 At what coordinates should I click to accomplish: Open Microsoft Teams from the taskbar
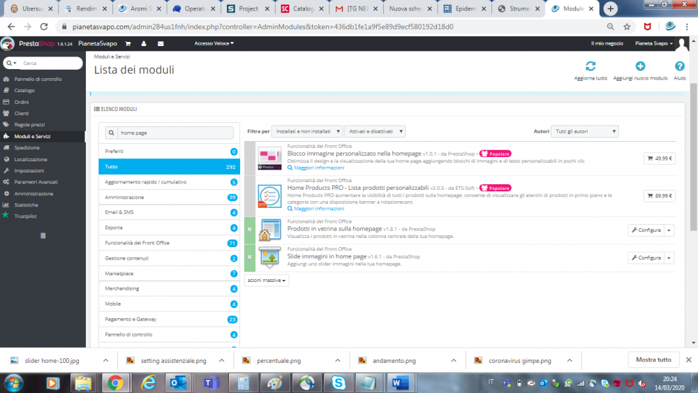(x=212, y=383)
